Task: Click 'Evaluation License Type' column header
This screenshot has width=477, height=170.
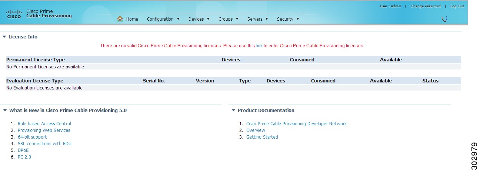Action: pos(35,81)
